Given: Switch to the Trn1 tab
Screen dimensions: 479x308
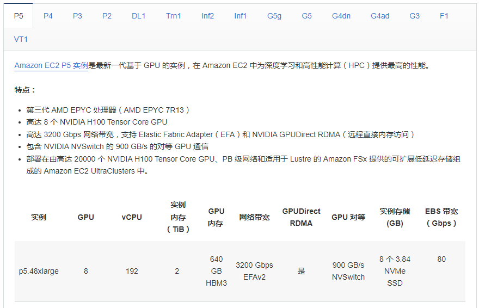Looking at the screenshot, I should (x=173, y=16).
